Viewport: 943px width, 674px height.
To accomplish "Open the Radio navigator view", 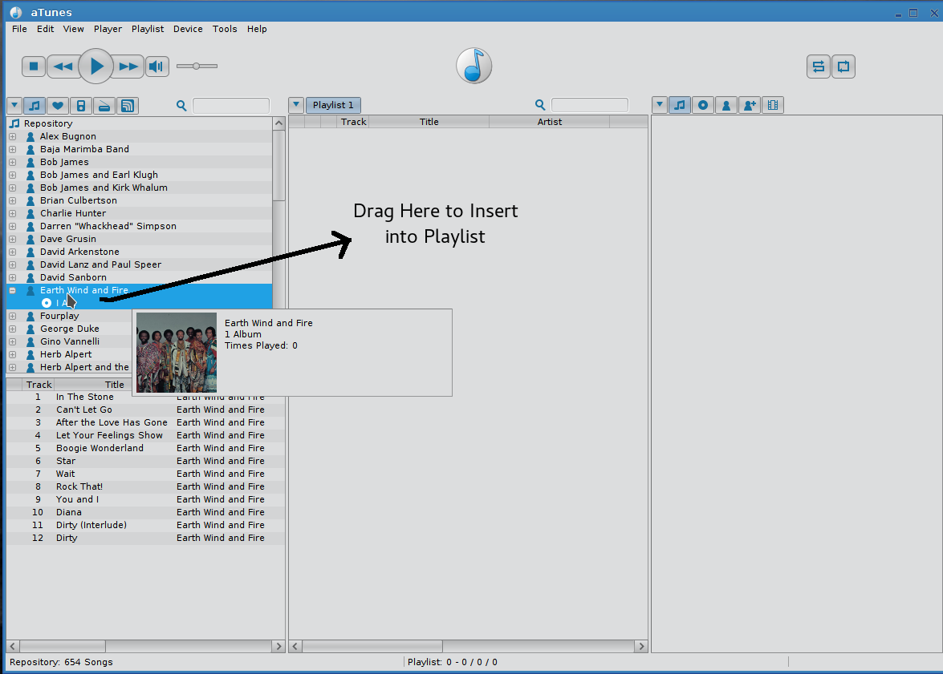I will coord(104,105).
